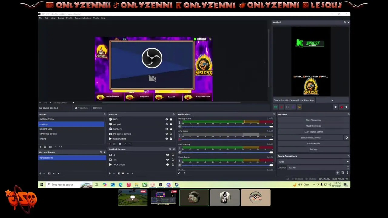
Task: Open Virtual Camera settings gear
Action: click(x=346, y=138)
